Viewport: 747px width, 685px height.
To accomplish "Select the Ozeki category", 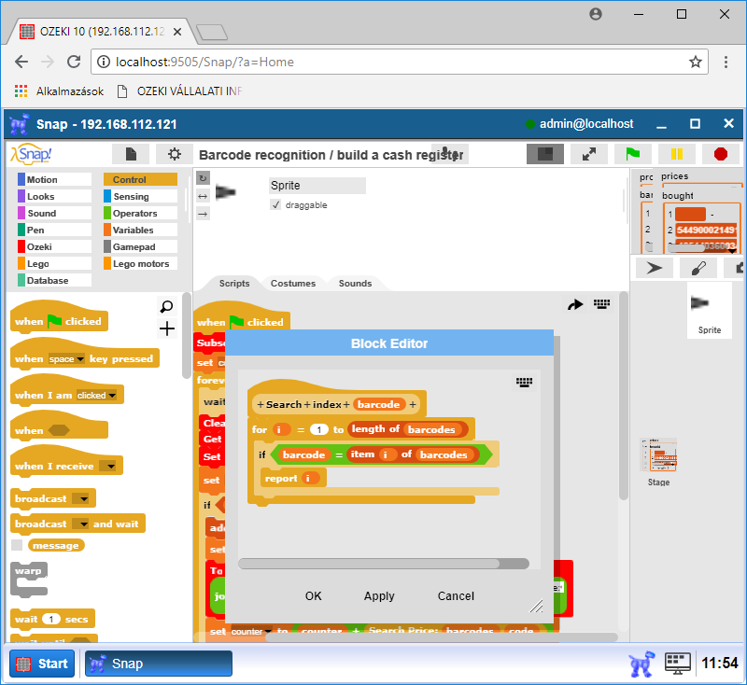I will 54,246.
